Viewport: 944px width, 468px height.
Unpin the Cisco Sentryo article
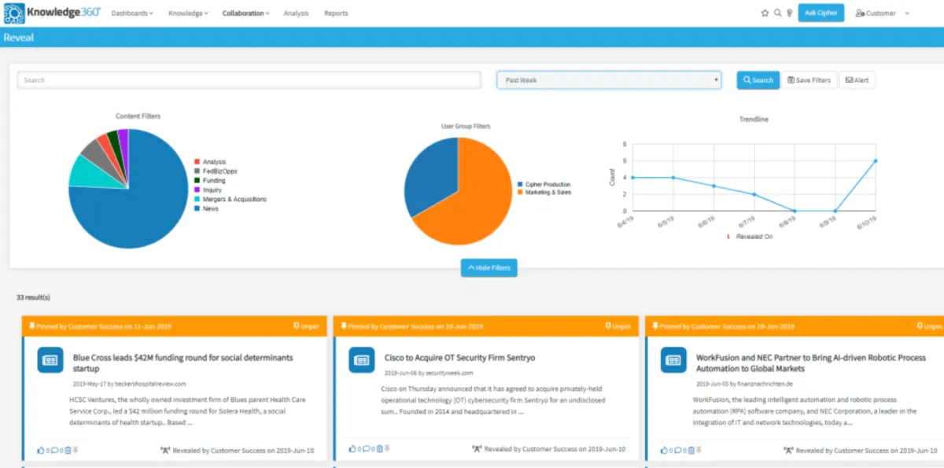617,326
